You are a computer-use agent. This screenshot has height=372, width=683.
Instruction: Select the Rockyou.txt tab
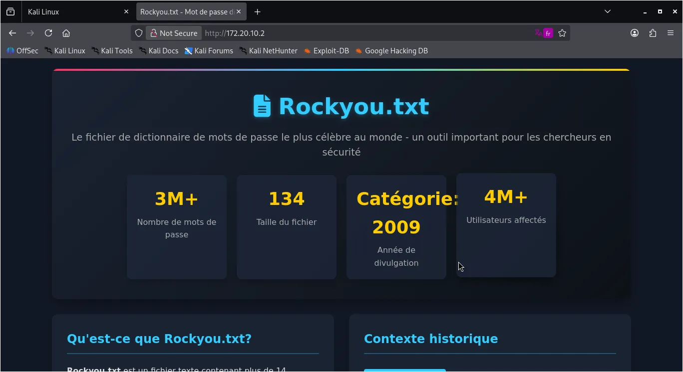pos(191,11)
